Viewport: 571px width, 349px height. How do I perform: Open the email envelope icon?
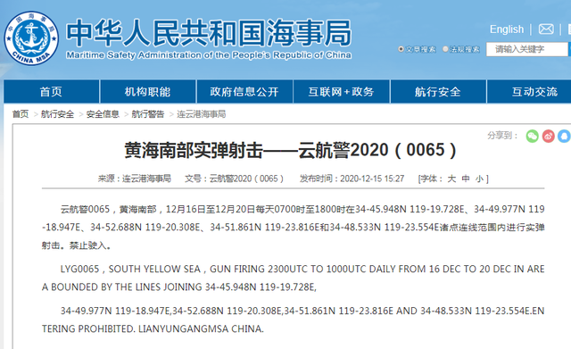(546, 29)
